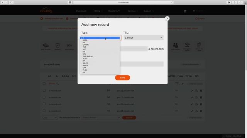Viewport: 247px width, 138px height.
Task: Tick the checkbox for the pns21 NS record
Action: (x=44, y=90)
